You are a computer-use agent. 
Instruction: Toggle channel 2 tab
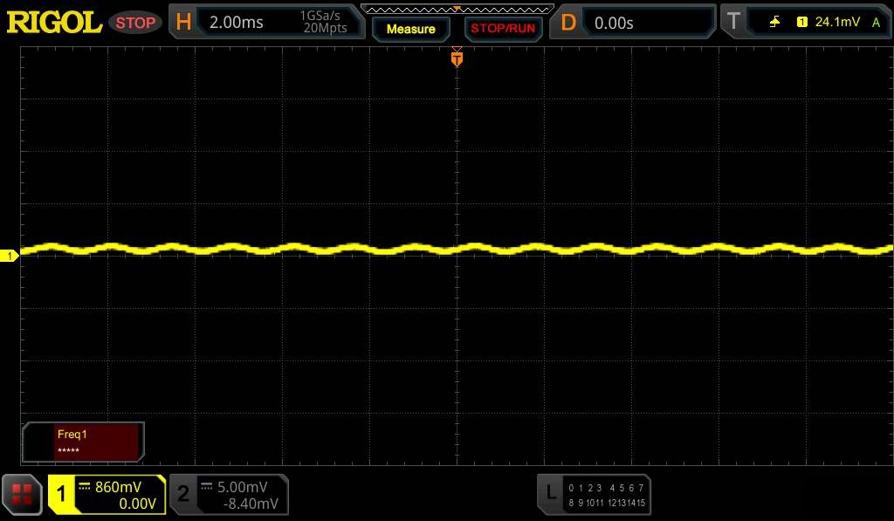pyautogui.click(x=183, y=493)
